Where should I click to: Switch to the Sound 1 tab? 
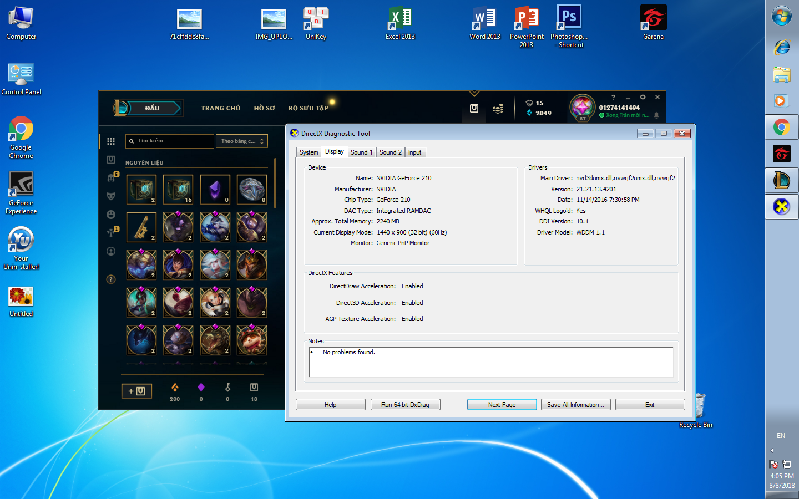361,152
